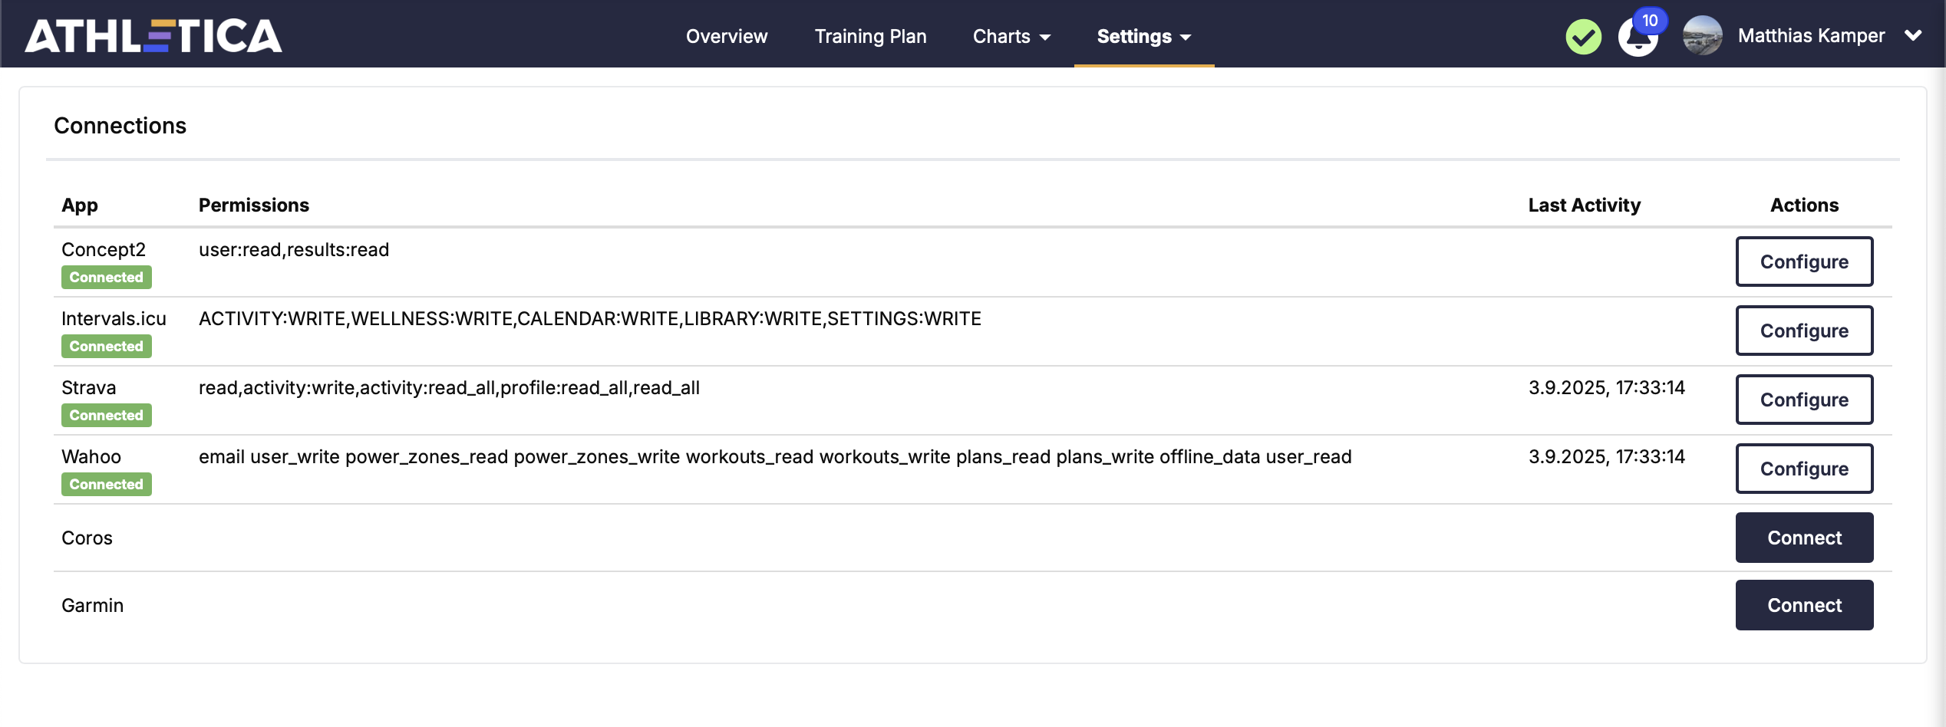Go to the Overview page

pyautogui.click(x=726, y=36)
